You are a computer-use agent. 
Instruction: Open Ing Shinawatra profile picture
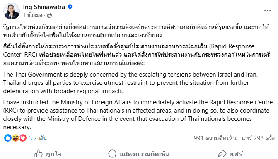pyautogui.click(x=12, y=11)
